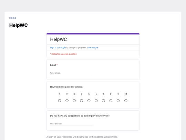Click the 'A copy of your responses' notice
The image size is (186, 140).
(82, 137)
